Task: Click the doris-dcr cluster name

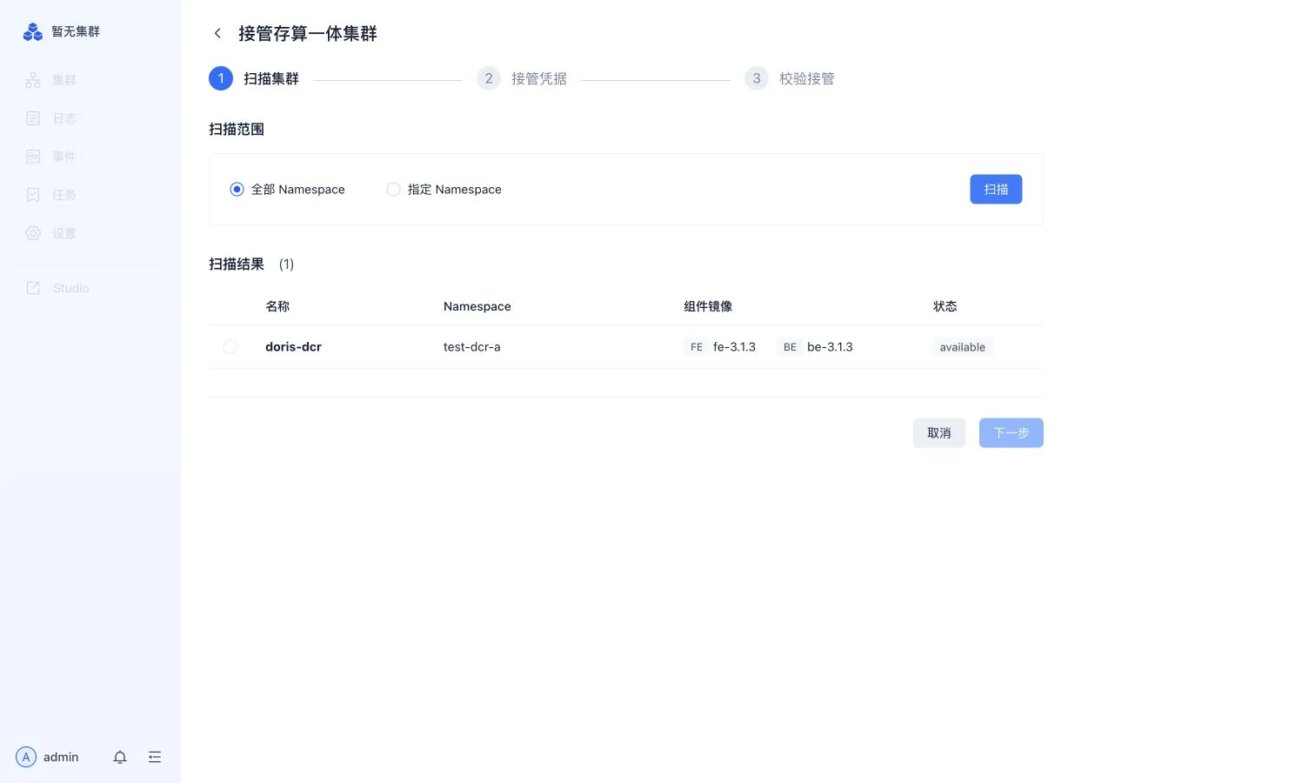Action: coord(293,346)
